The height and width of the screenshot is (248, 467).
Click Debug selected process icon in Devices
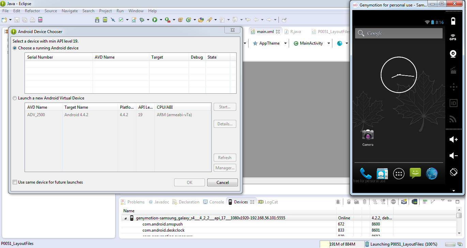click(x=338, y=202)
